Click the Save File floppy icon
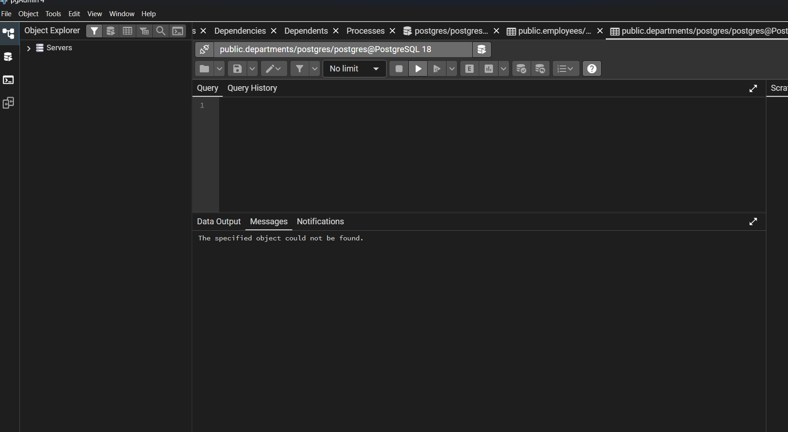 point(237,68)
